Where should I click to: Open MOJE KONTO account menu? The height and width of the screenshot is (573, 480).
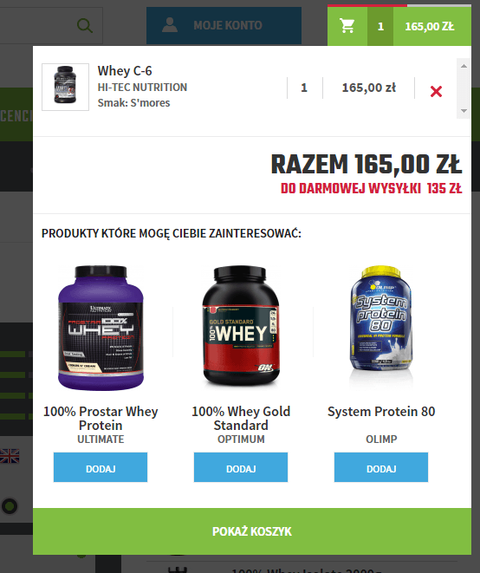(x=224, y=25)
